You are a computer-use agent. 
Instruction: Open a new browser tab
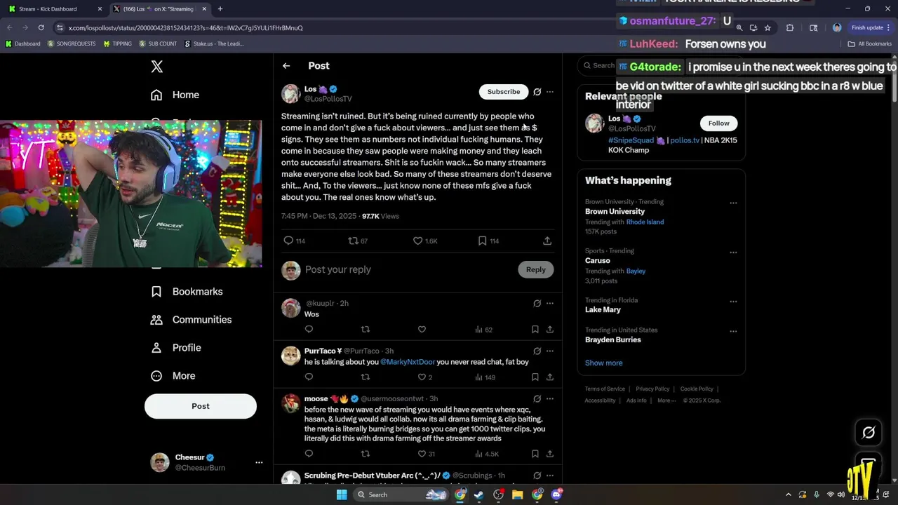(x=220, y=9)
